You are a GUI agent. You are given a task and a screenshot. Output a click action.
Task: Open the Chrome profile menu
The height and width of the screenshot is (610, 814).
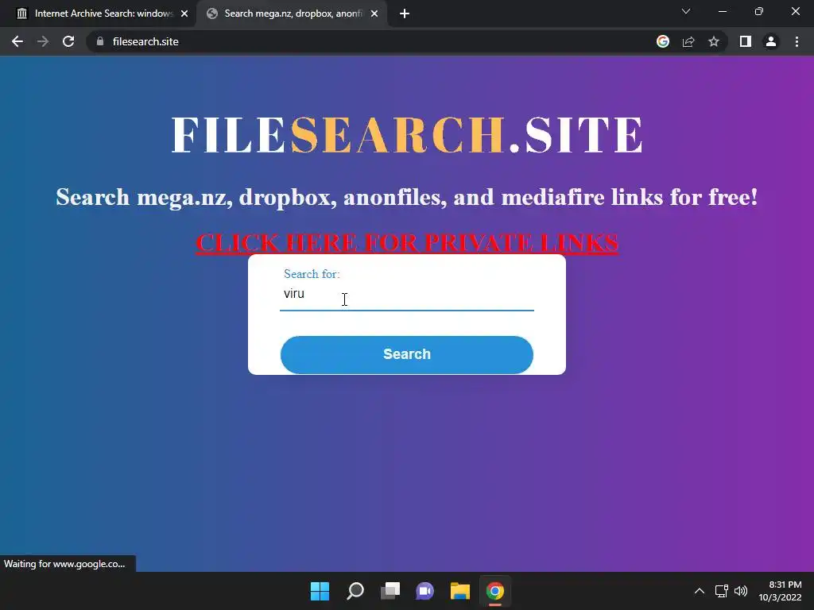[771, 41]
